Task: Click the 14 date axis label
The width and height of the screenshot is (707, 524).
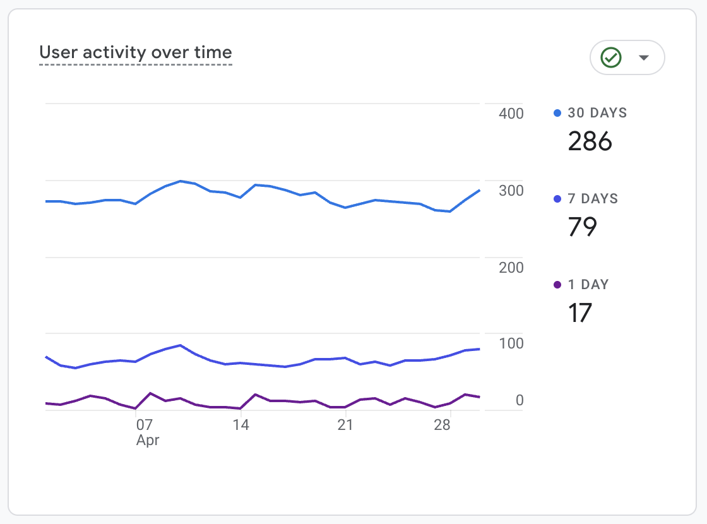Action: [x=241, y=425]
